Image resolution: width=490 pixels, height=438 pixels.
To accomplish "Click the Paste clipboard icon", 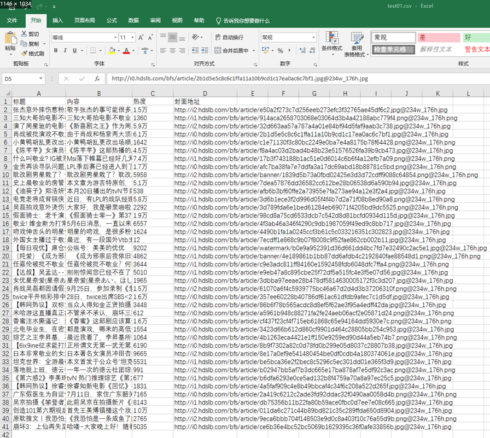I will tap(10, 38).
